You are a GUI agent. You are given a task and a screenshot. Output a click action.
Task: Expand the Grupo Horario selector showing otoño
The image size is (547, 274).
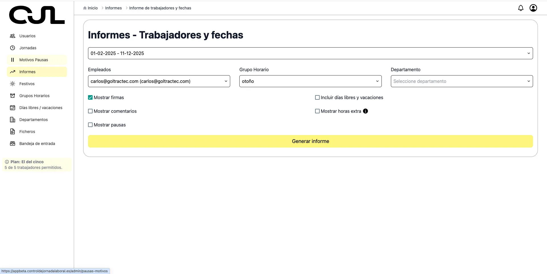tap(310, 81)
